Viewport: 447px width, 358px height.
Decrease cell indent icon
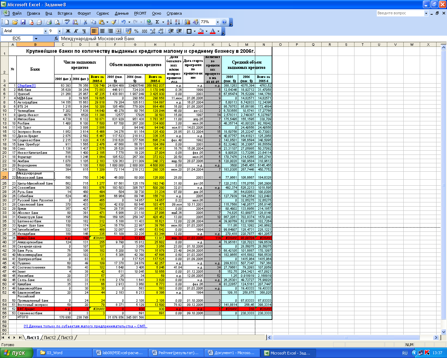click(171, 31)
